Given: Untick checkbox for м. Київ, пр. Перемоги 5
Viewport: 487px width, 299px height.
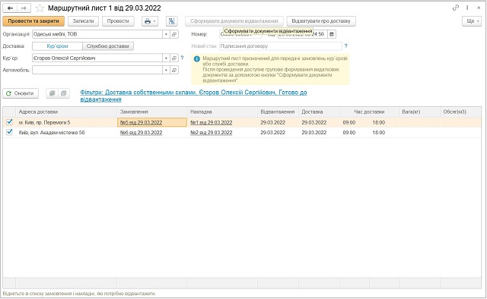Looking at the screenshot, I should [9, 122].
